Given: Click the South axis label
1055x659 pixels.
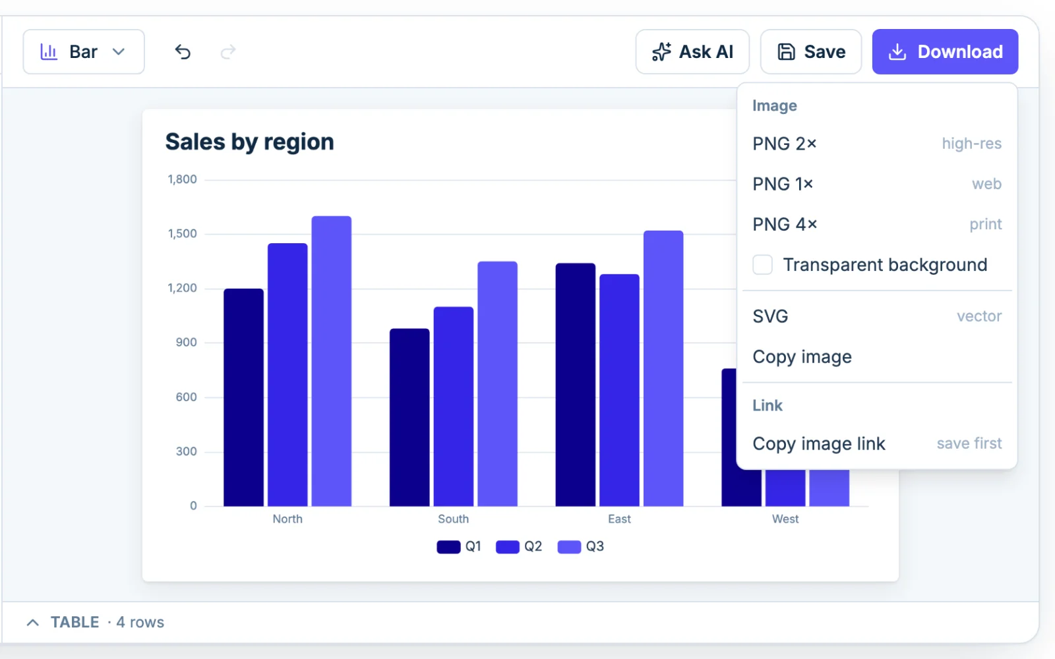Looking at the screenshot, I should coord(454,519).
